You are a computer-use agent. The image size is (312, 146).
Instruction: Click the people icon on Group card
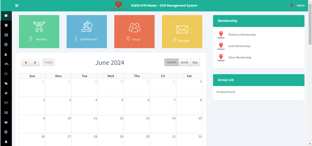tap(135, 28)
